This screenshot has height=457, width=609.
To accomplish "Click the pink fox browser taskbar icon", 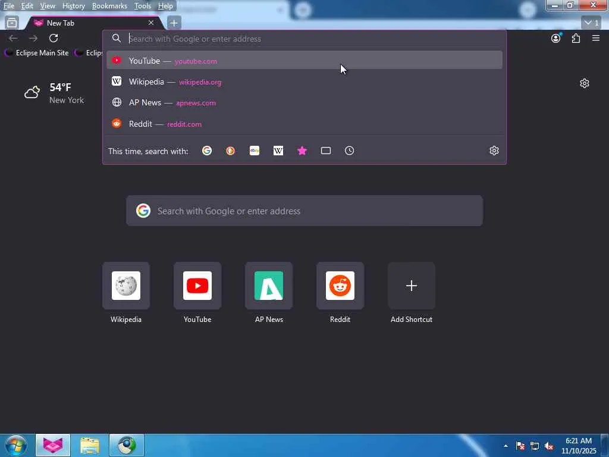I will click(x=53, y=445).
